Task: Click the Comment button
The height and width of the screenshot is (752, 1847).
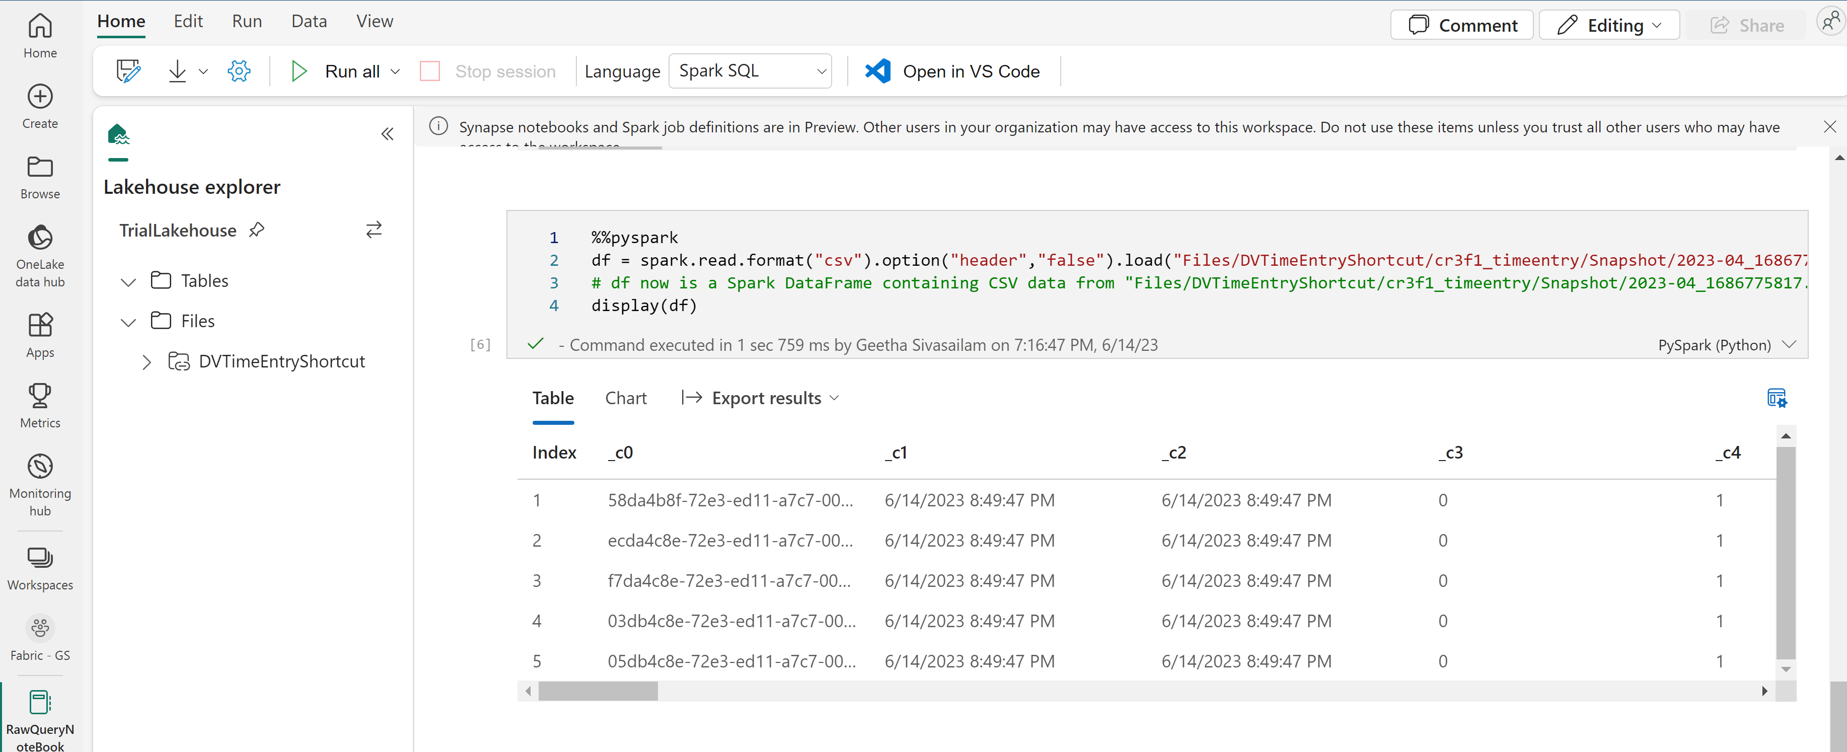Action: (1462, 25)
